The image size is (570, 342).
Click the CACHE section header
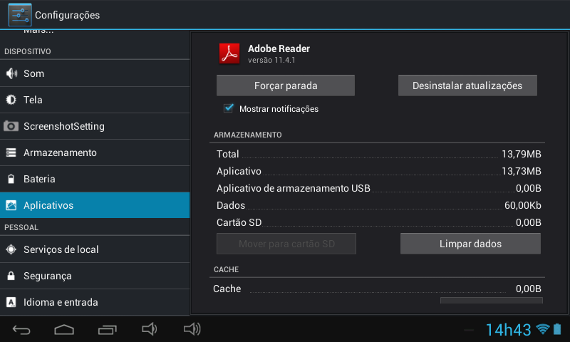[x=226, y=269]
